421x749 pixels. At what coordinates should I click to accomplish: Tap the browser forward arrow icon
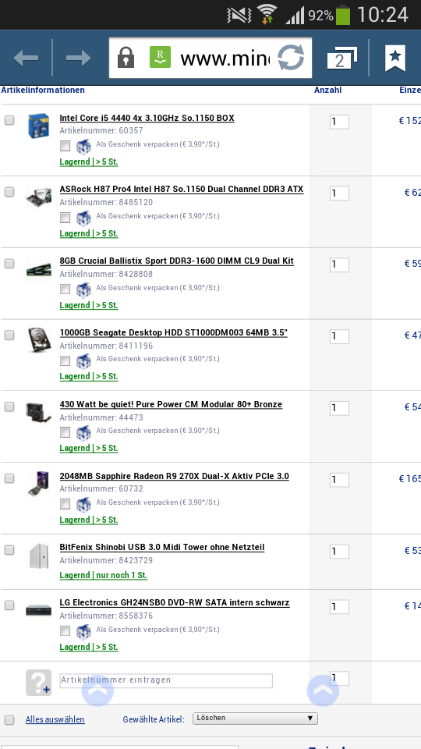point(78,59)
